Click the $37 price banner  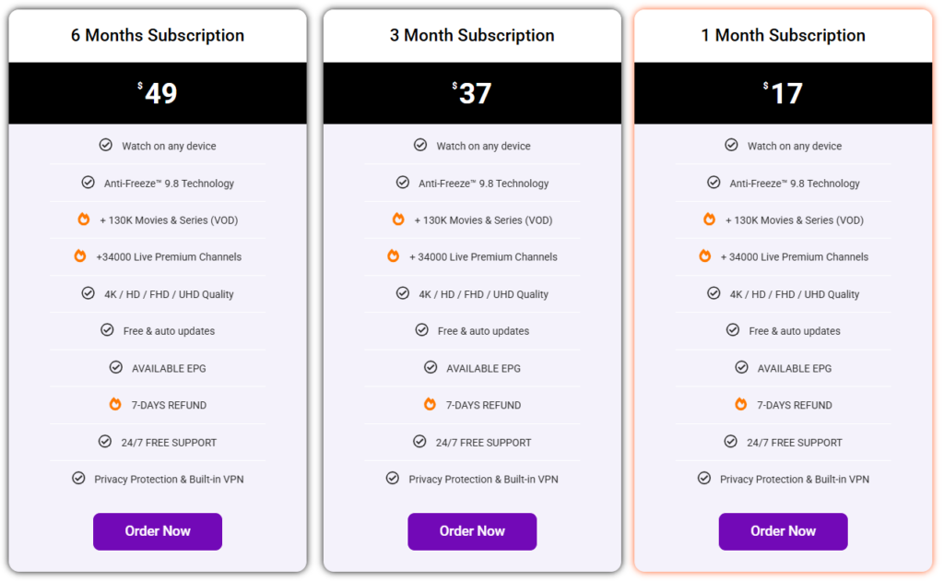[472, 93]
